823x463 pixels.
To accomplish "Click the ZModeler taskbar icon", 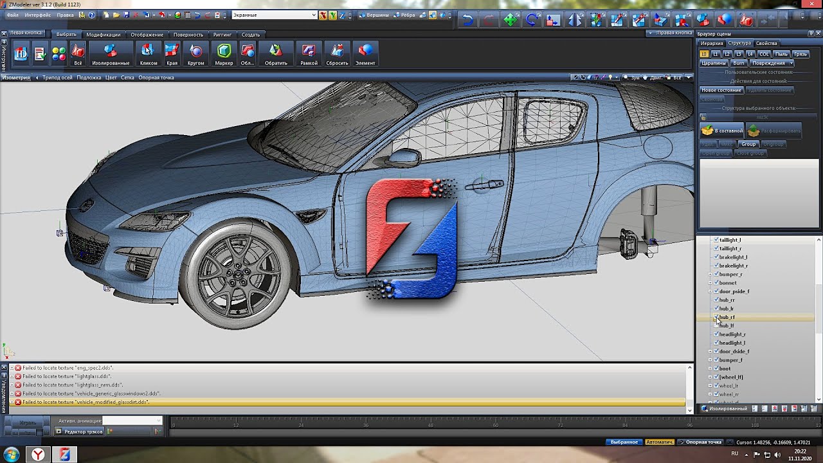I will pyautogui.click(x=64, y=455).
